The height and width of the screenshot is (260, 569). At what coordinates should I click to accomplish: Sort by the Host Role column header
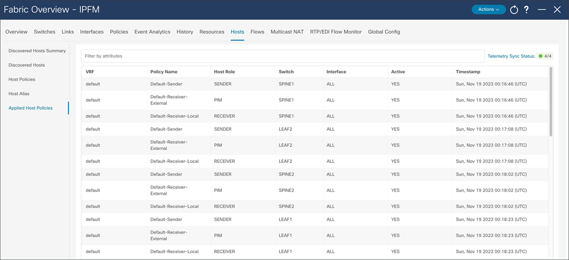[x=224, y=72]
